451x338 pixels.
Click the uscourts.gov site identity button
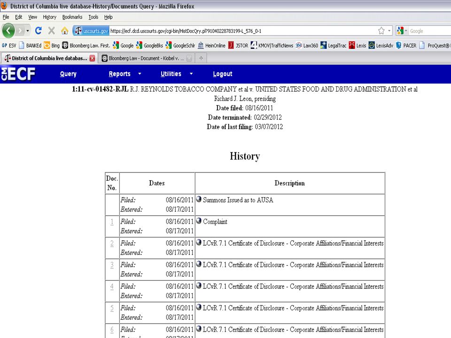[x=91, y=31]
